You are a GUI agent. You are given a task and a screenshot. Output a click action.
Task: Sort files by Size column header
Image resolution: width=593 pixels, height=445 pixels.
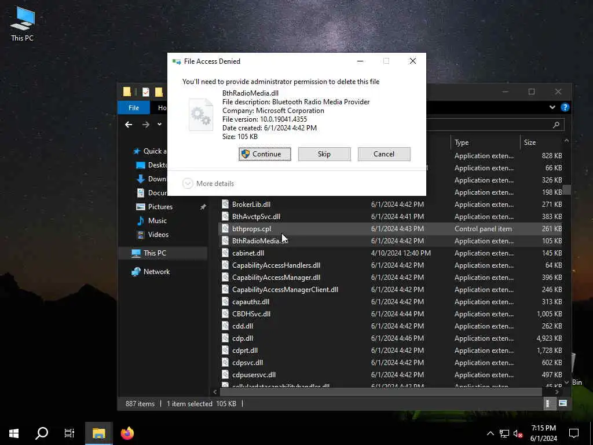[529, 143]
